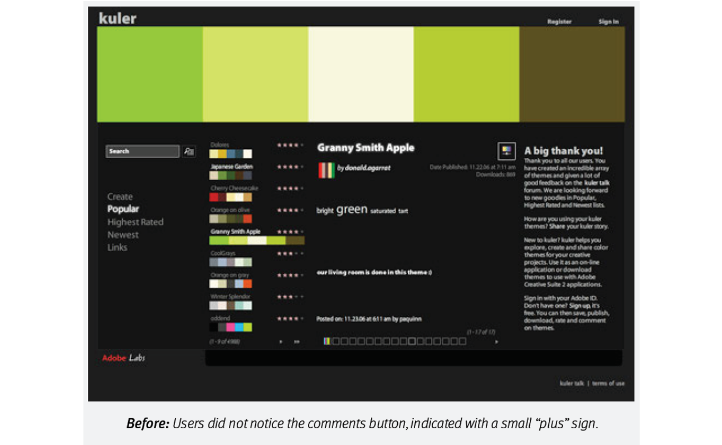Click the download theme icon above Date Published
The height and width of the screenshot is (445, 722).
pyautogui.click(x=506, y=151)
